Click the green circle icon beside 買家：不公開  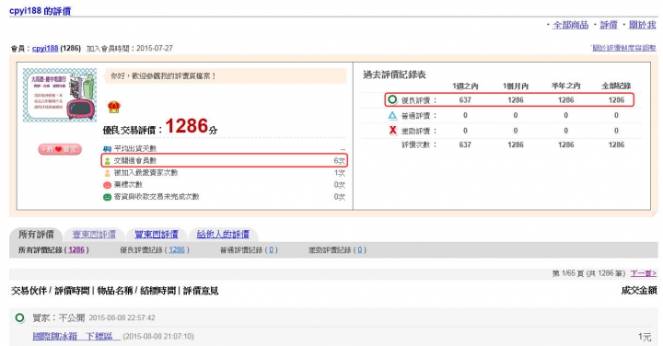[x=19, y=317]
